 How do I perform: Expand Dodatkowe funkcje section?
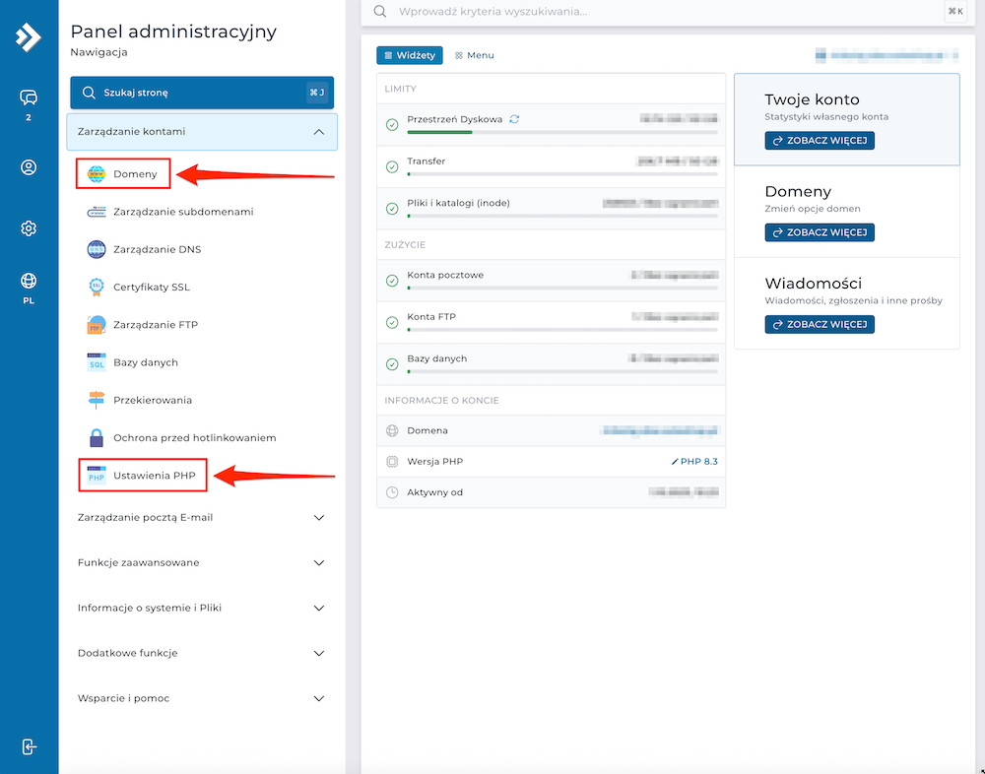(x=202, y=654)
